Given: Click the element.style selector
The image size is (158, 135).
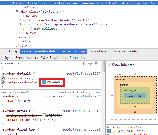Looking at the screenshot, I should [x=14, y=63].
